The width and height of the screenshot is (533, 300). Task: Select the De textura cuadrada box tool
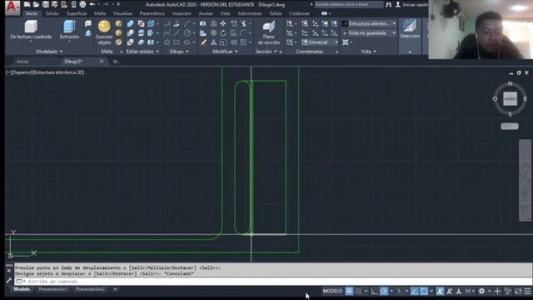click(x=31, y=30)
